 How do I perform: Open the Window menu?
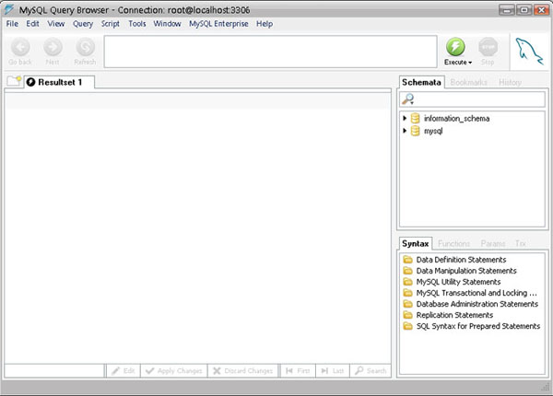coord(167,24)
